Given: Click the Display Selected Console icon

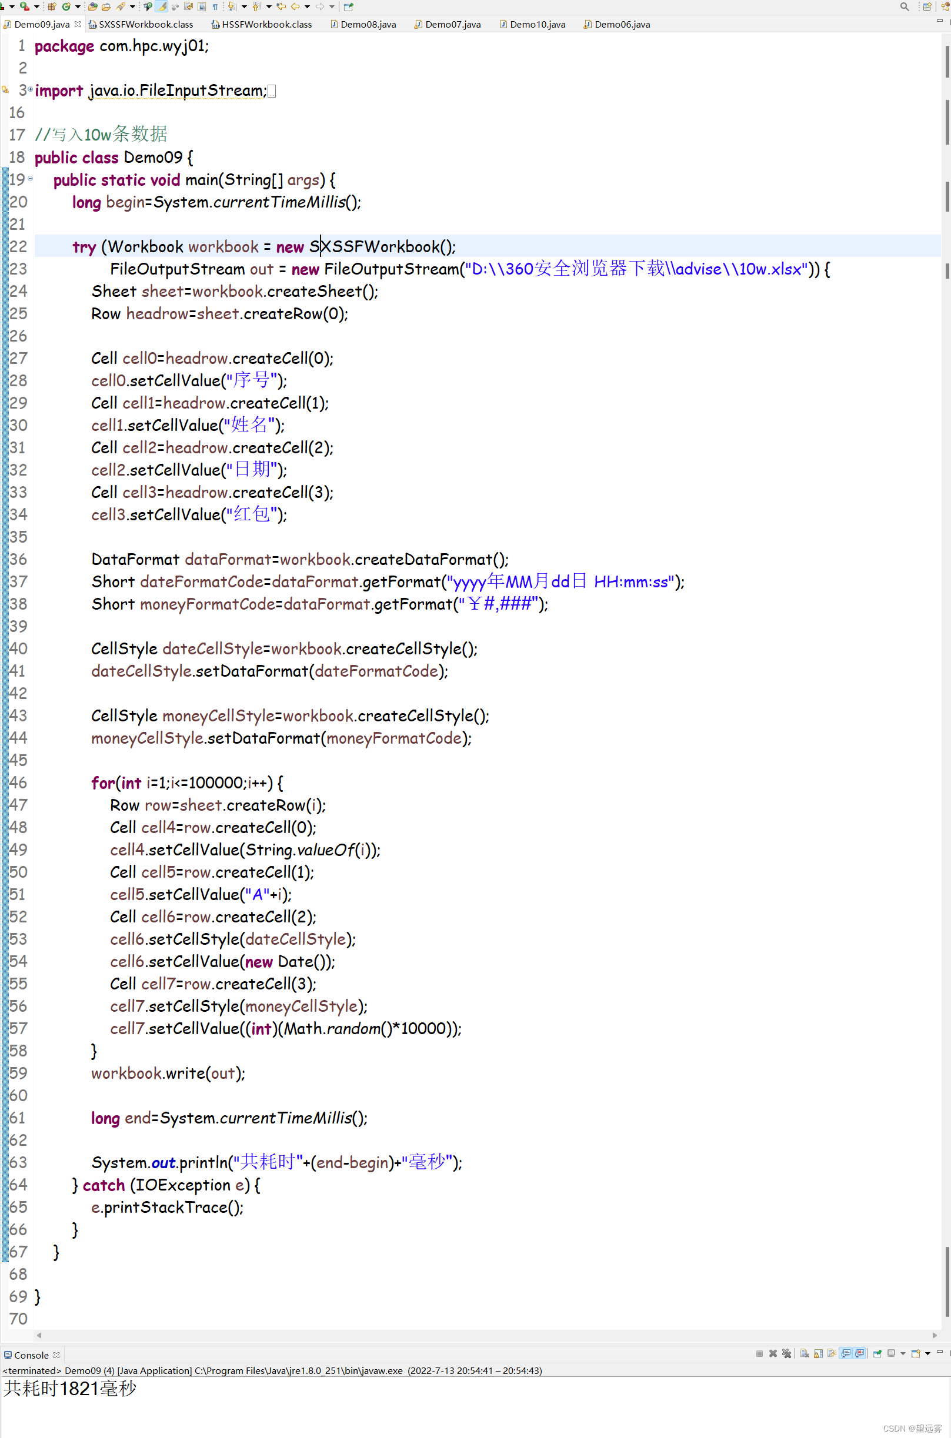Looking at the screenshot, I should click(891, 1354).
